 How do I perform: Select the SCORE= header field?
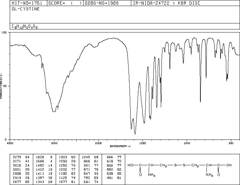click(65, 3)
